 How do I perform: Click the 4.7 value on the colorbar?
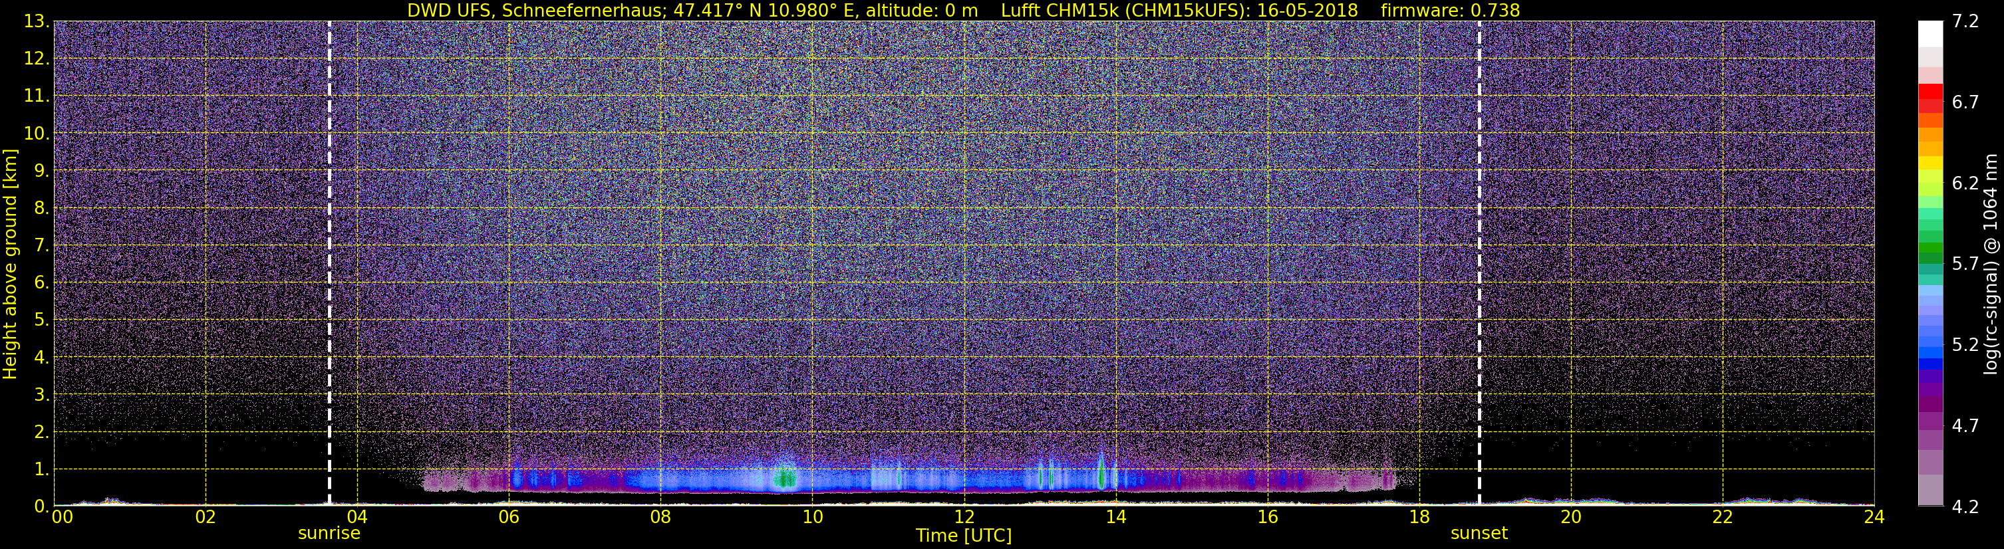pyautogui.click(x=1965, y=426)
